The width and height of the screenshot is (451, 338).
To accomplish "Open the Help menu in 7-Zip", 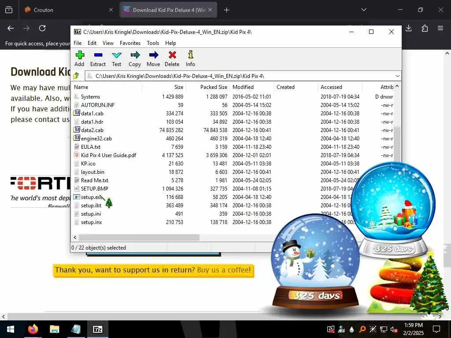I will tap(170, 43).
